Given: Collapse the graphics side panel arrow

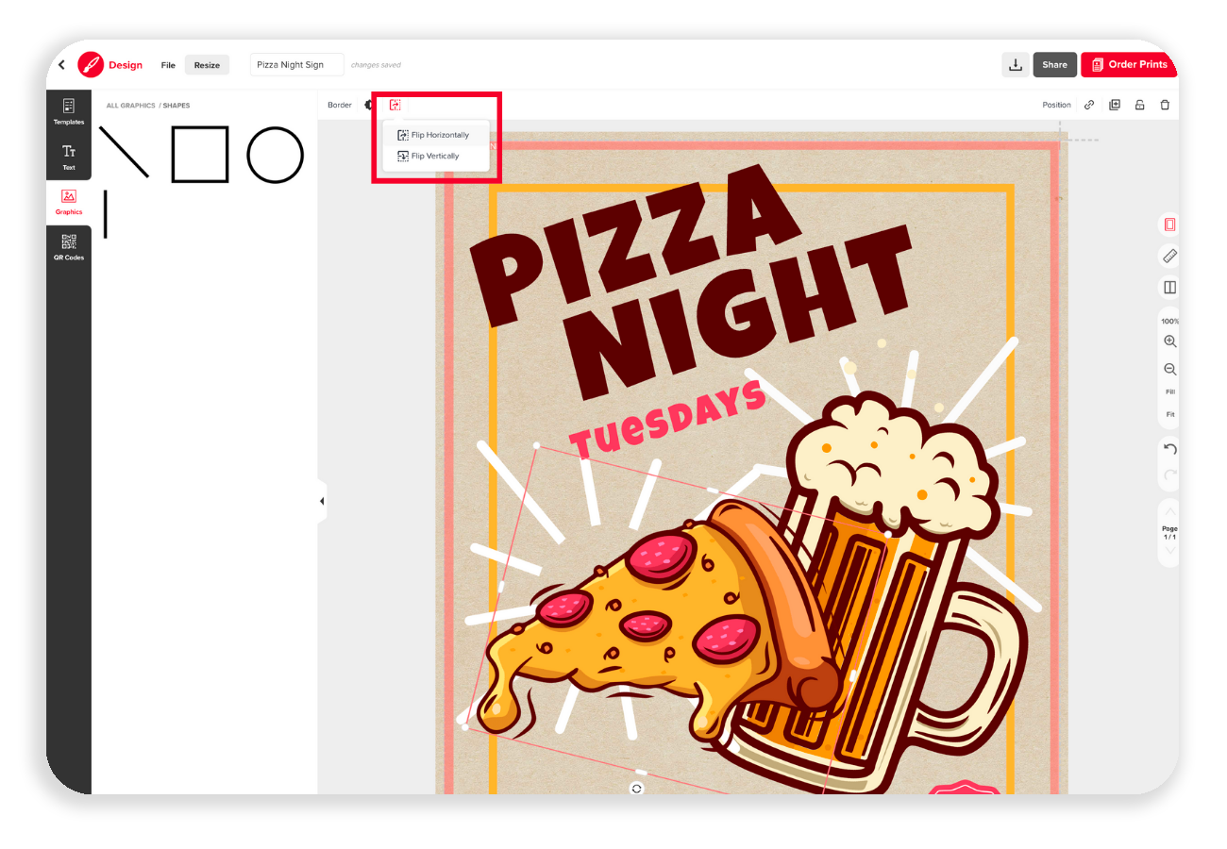Looking at the screenshot, I should (322, 501).
